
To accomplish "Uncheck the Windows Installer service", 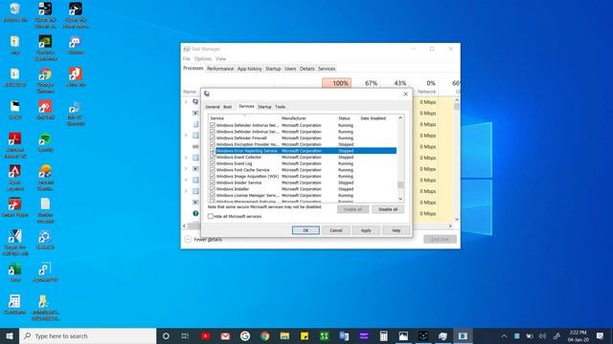I will 213,189.
